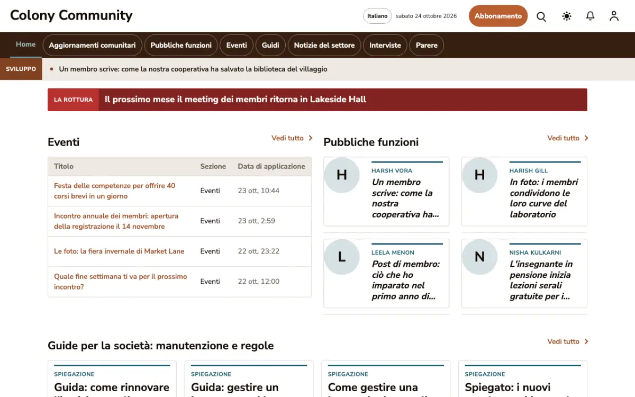Open guide card Guida: gestire un

point(235,388)
